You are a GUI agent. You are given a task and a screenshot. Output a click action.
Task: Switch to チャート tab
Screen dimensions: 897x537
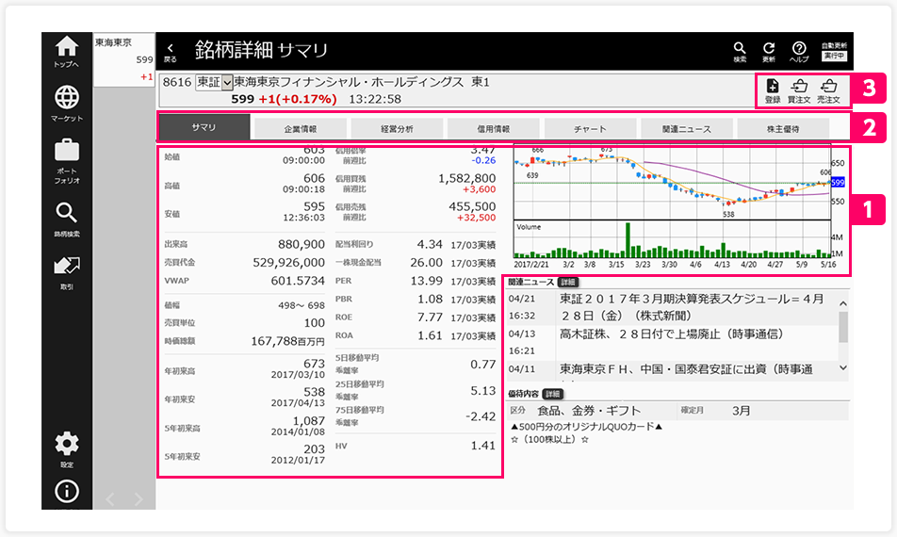pyautogui.click(x=591, y=129)
